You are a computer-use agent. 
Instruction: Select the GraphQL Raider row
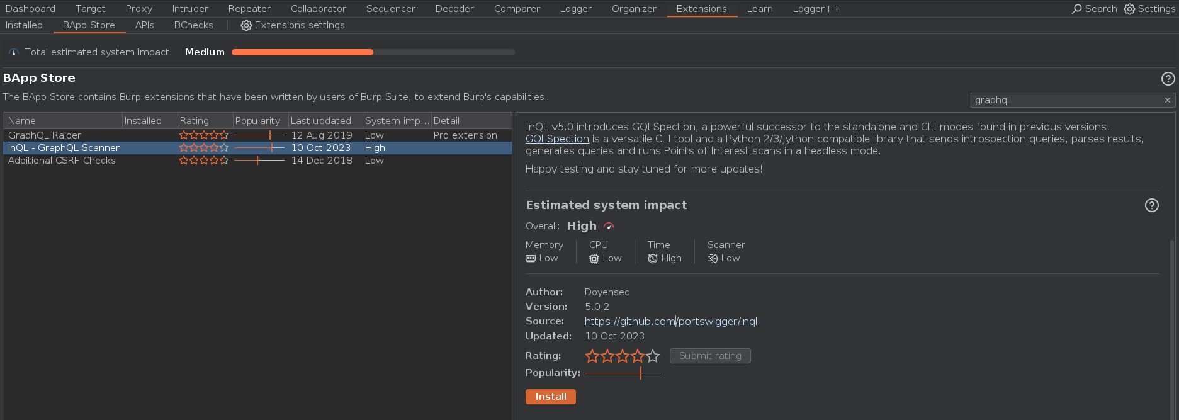point(257,135)
